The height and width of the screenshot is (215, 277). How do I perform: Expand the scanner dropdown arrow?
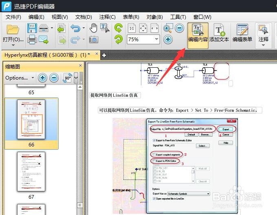[52, 28]
